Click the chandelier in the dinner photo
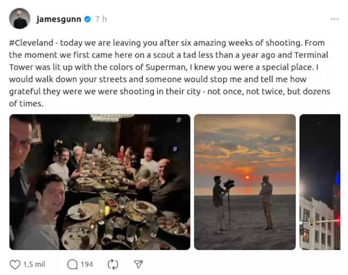The image size is (348, 275). 112,117
